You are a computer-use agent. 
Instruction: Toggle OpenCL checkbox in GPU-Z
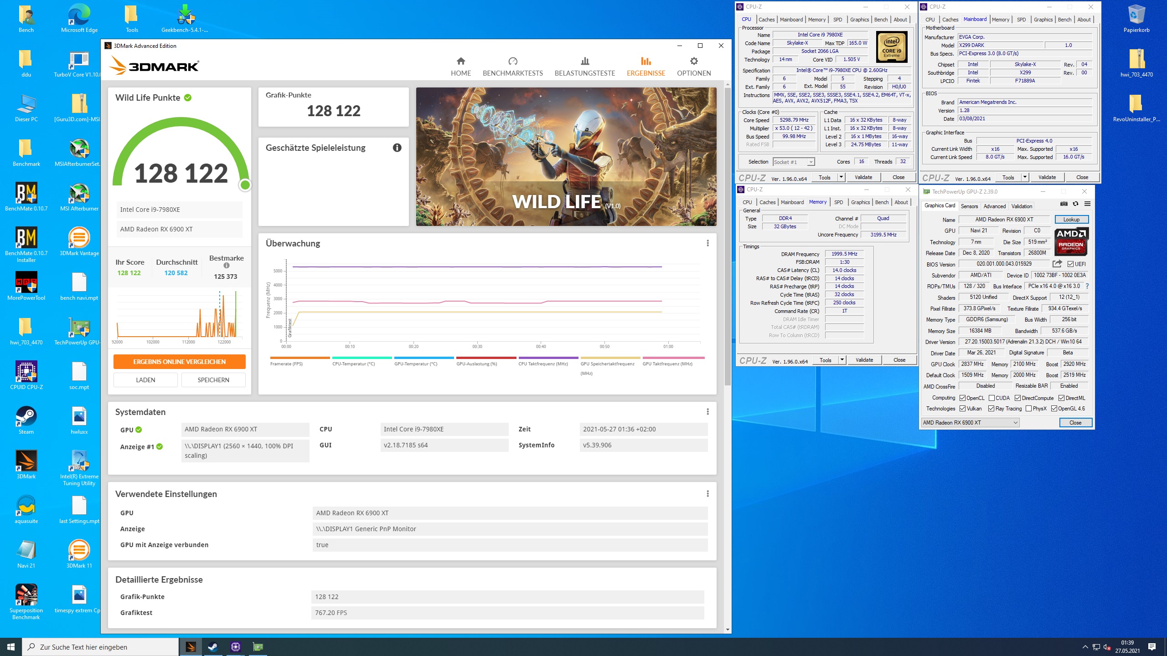(x=962, y=398)
